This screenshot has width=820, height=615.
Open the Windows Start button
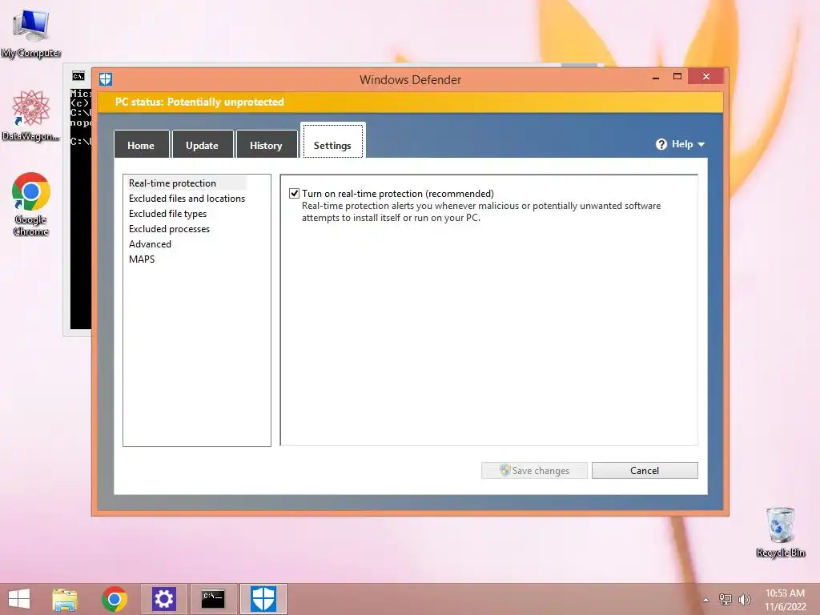click(19, 599)
